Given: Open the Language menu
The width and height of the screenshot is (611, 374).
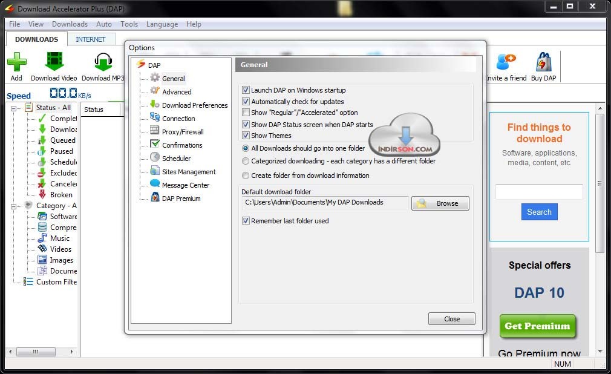Looking at the screenshot, I should pyautogui.click(x=162, y=24).
